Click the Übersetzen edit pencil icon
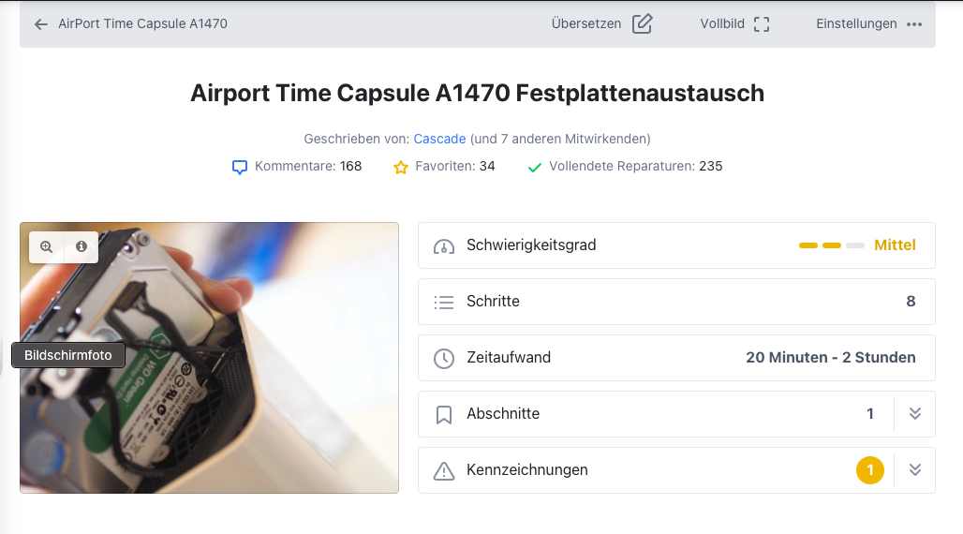963x534 pixels. click(642, 24)
